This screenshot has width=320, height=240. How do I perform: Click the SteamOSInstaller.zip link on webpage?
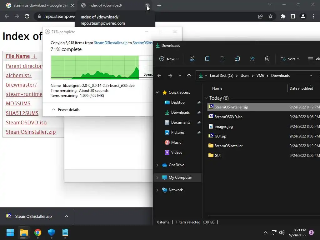coord(31,132)
